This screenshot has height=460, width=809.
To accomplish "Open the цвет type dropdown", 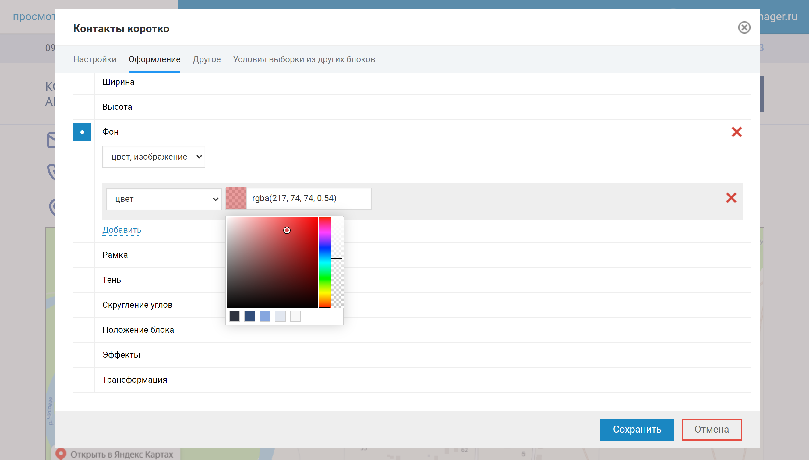I will point(164,199).
